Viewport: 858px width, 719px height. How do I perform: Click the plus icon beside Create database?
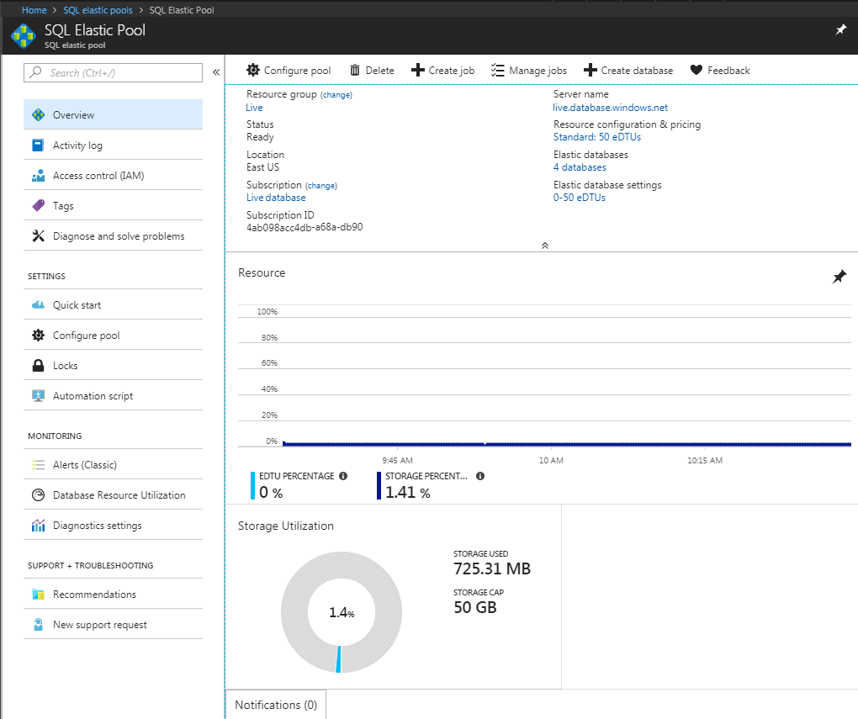click(x=590, y=70)
